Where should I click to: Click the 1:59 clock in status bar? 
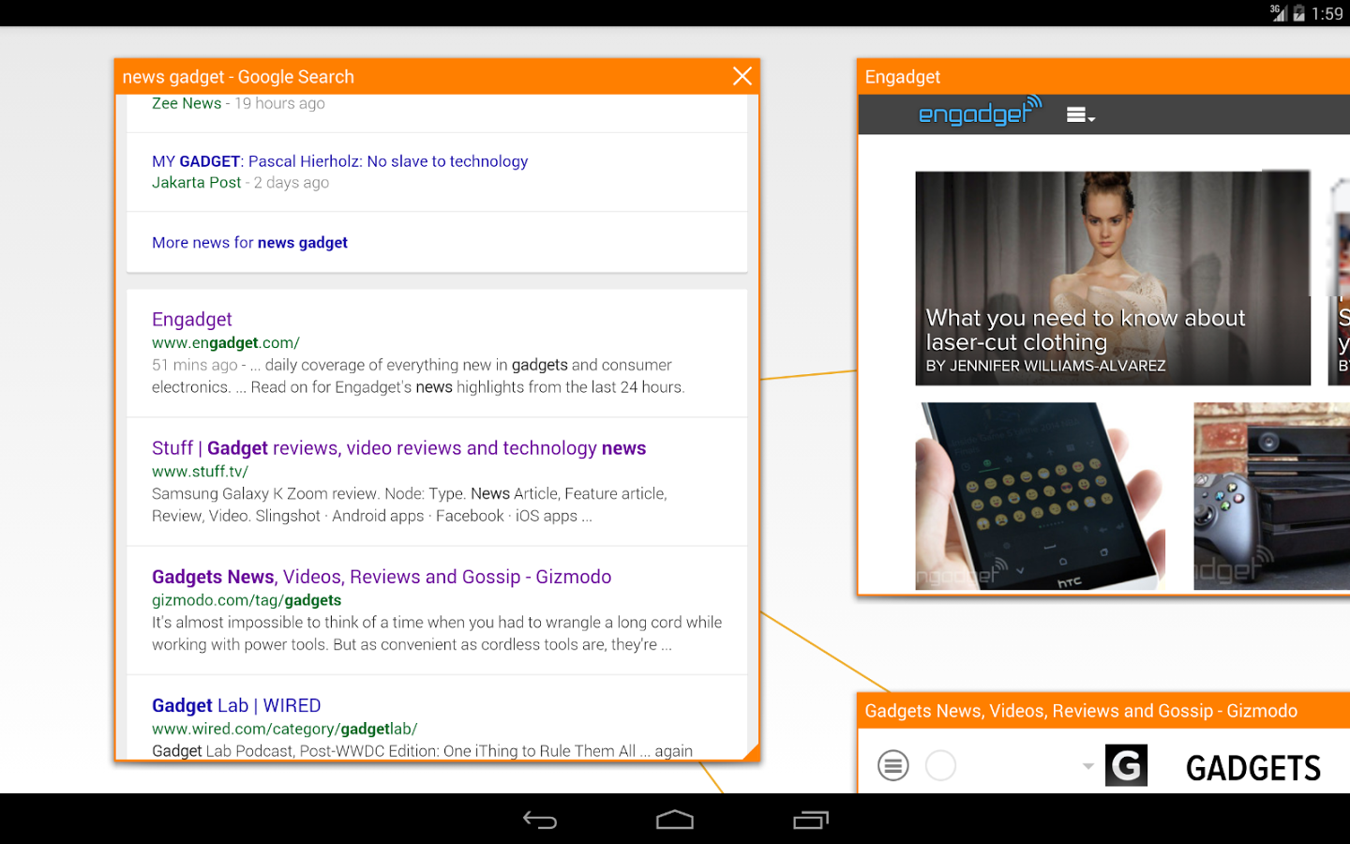(1327, 13)
